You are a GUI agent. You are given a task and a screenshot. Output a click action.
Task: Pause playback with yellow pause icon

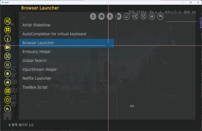tap(8, 65)
